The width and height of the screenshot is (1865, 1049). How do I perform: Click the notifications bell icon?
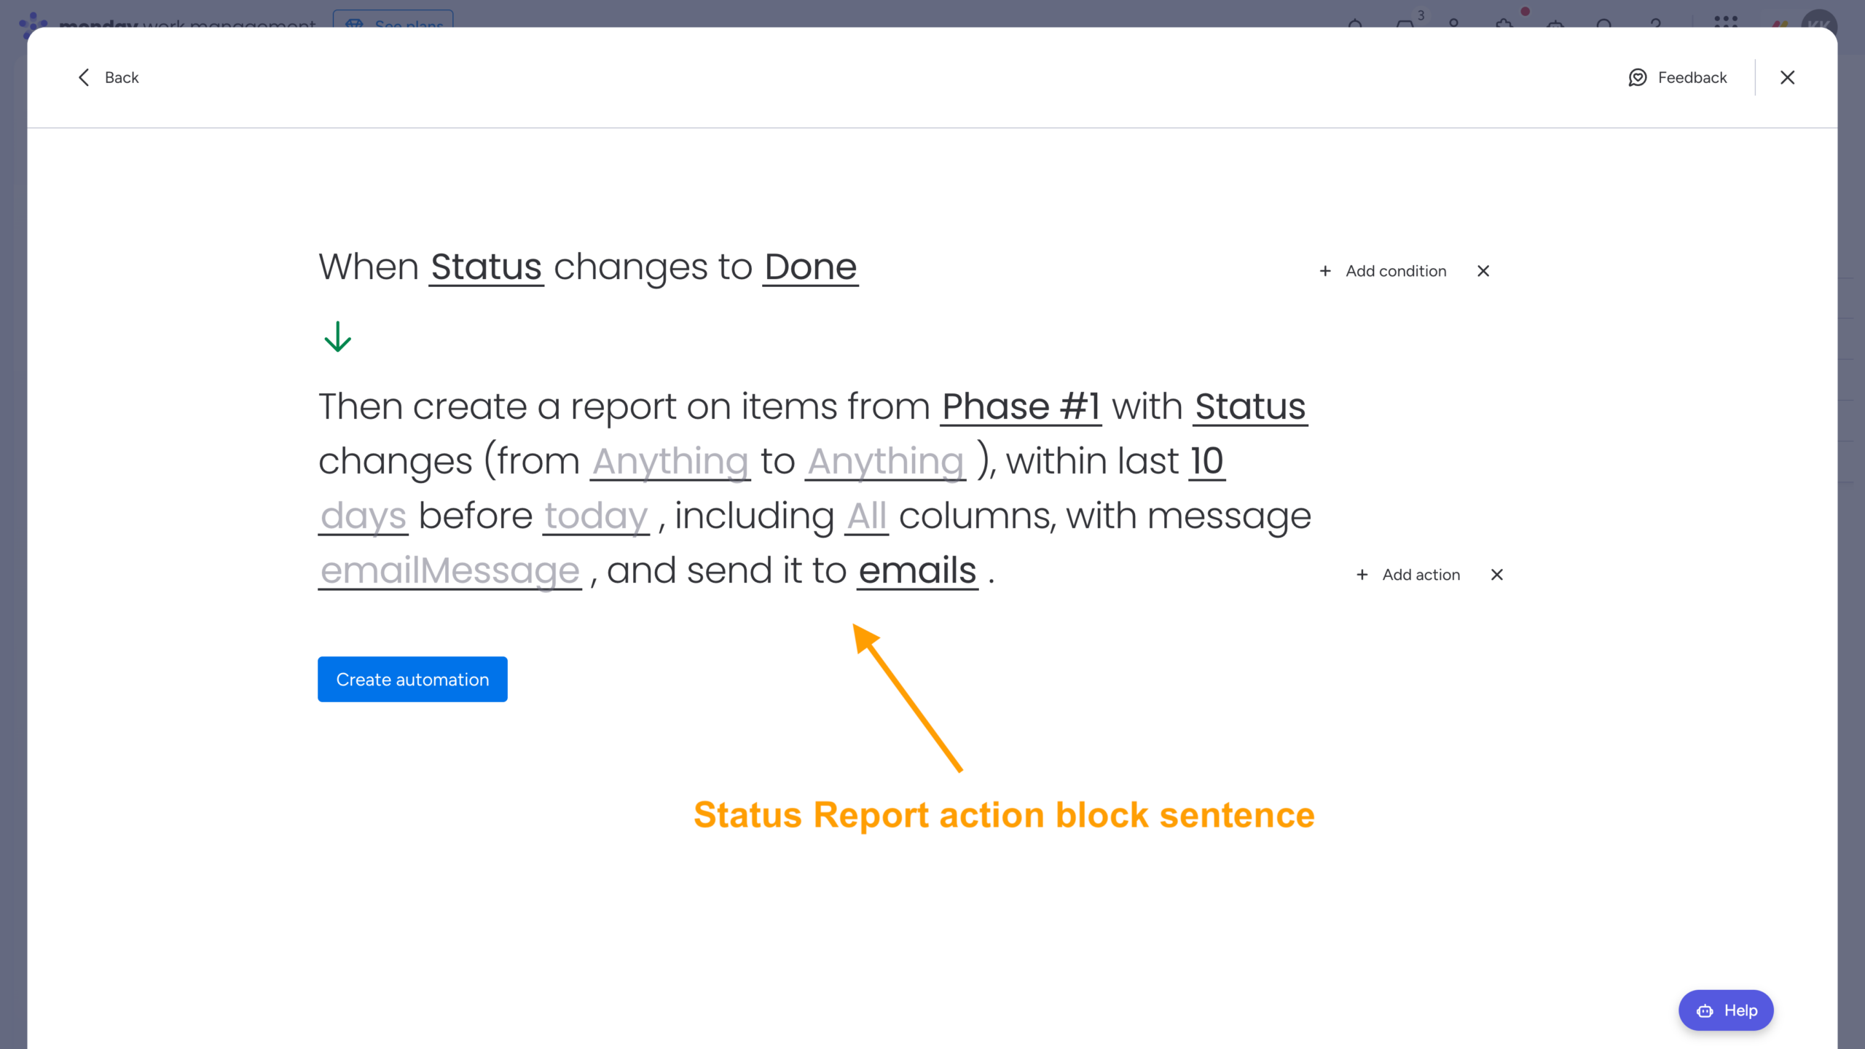tap(1356, 23)
